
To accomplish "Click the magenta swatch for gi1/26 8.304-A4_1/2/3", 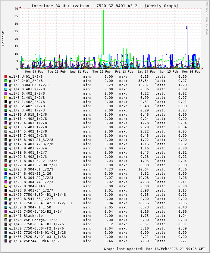I will click(6, 182).
